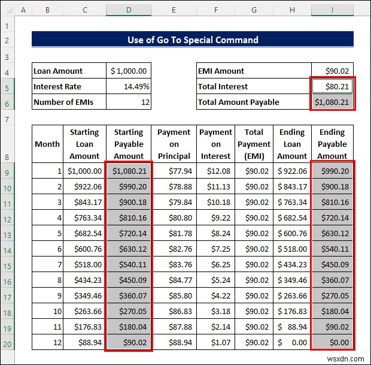Click column G header
The image size is (371, 365).
click(254, 10)
